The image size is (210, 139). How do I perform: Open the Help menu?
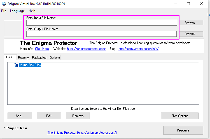click(32, 11)
